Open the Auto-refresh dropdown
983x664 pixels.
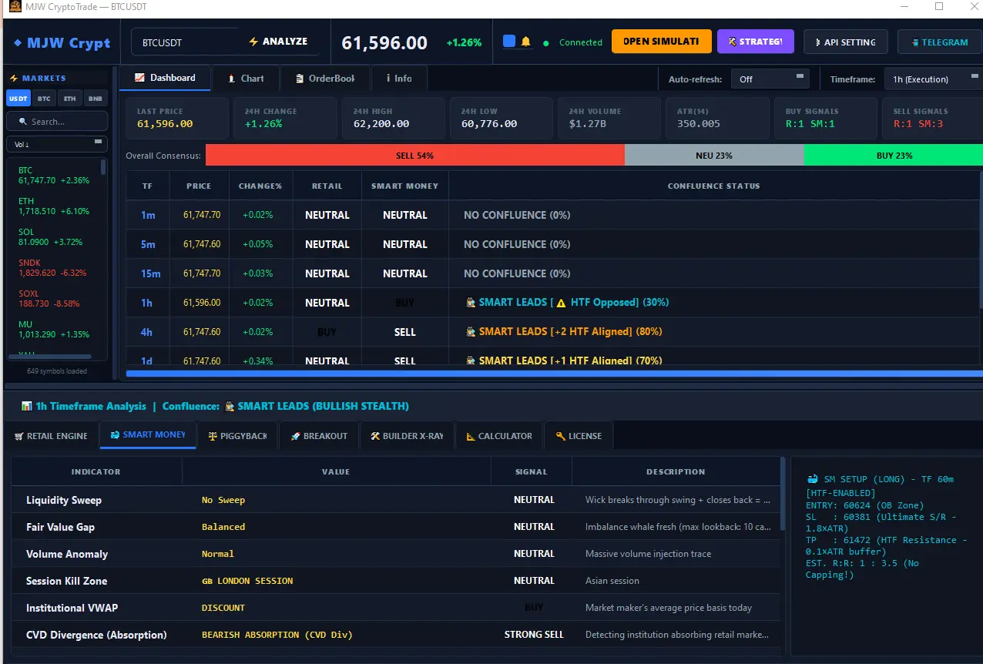pyautogui.click(x=769, y=79)
